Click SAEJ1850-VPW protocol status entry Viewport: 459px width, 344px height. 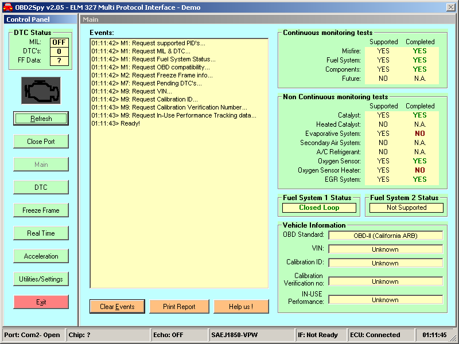252,335
